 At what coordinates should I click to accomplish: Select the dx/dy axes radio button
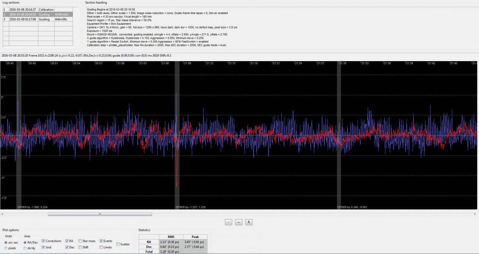[25, 248]
